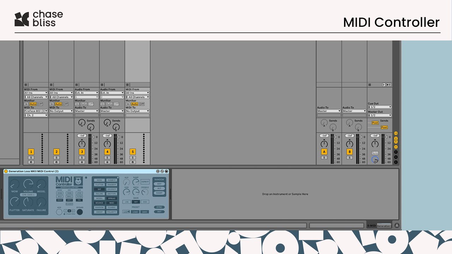Show the Sends section toggle
This screenshot has width=452, height=254.
[396, 138]
